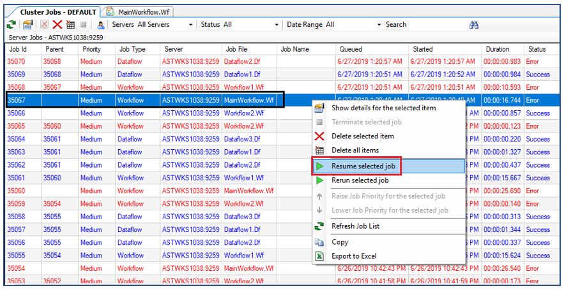Sort by the Job Id column header

(x=18, y=49)
